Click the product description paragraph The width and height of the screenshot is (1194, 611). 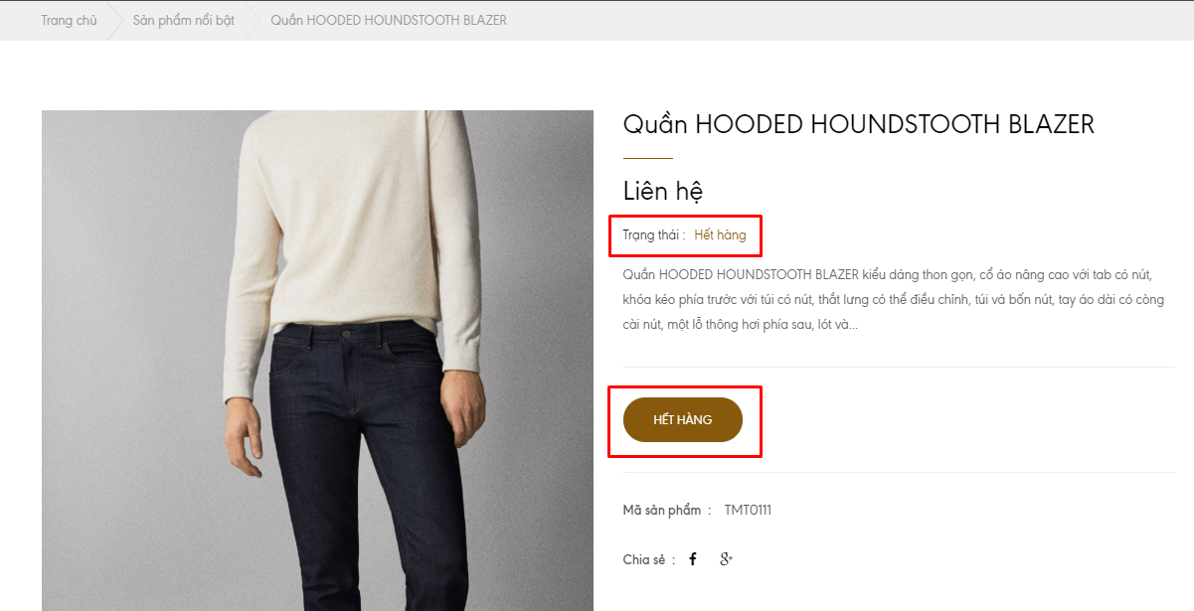click(894, 299)
